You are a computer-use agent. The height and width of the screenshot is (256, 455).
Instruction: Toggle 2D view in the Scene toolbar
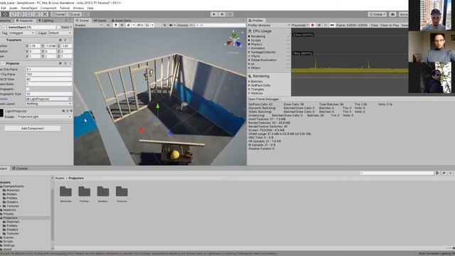108,26
